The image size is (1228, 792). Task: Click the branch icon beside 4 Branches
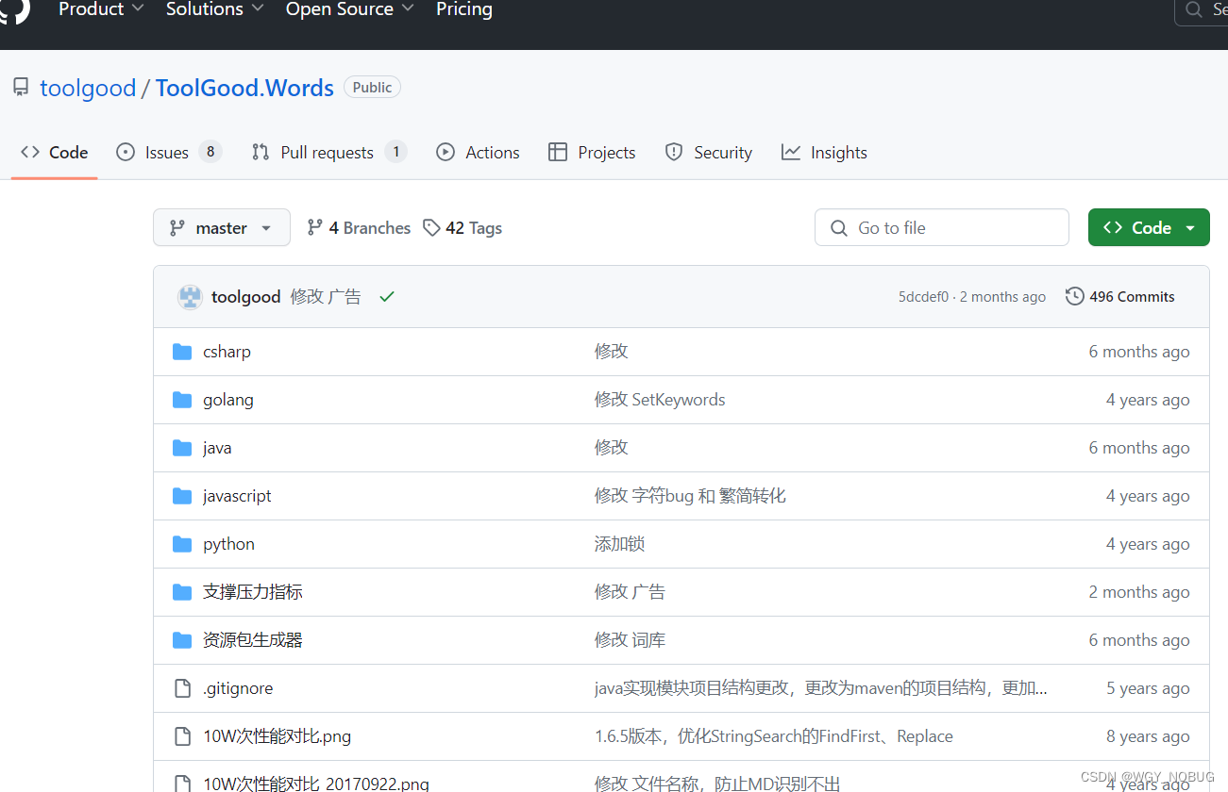coord(315,227)
